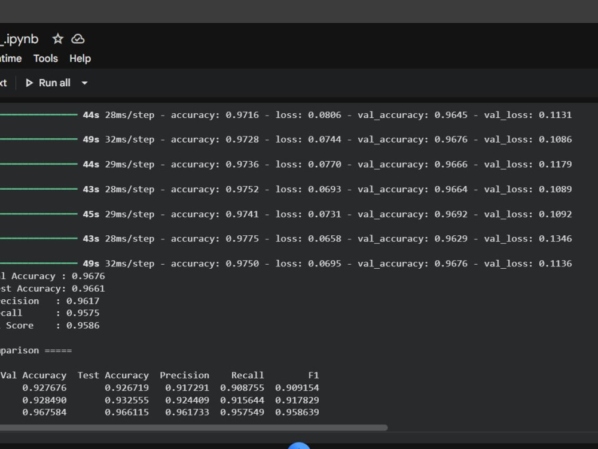Click the Recall column header
Image resolution: width=598 pixels, height=449 pixels.
248,375
